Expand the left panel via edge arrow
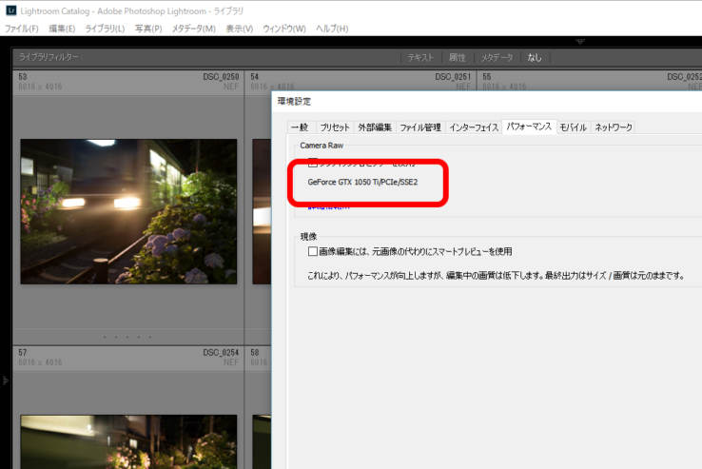This screenshot has width=702, height=469. click(5, 380)
